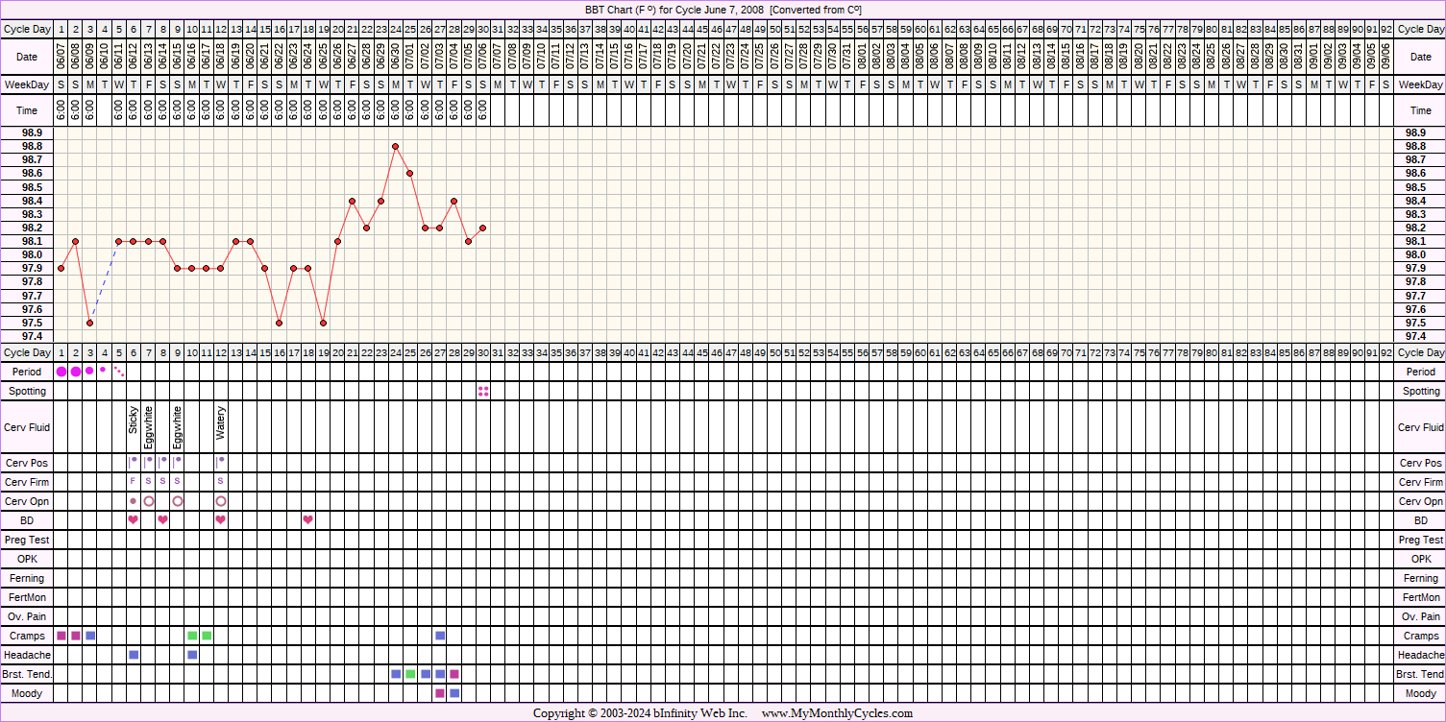The width and height of the screenshot is (1446, 722).
Task: Click the Cerv Opn open circle on day 12
Action: coord(221,501)
